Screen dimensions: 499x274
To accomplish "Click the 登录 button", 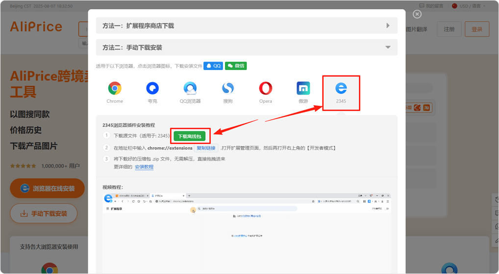I will tap(476, 29).
